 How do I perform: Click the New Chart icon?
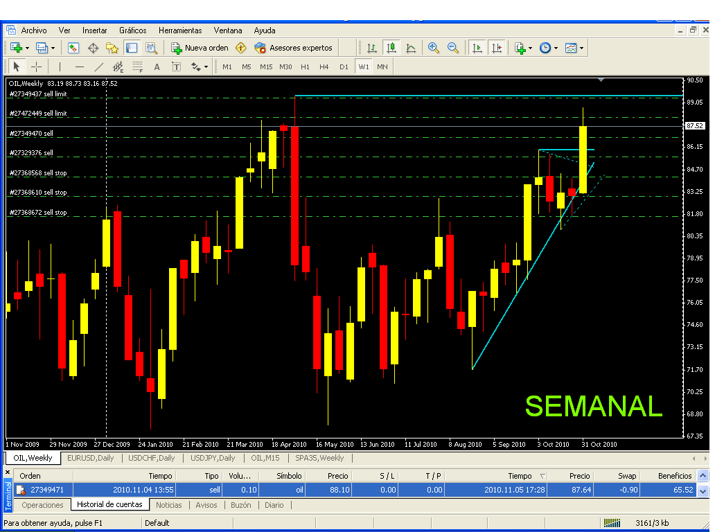coord(16,48)
